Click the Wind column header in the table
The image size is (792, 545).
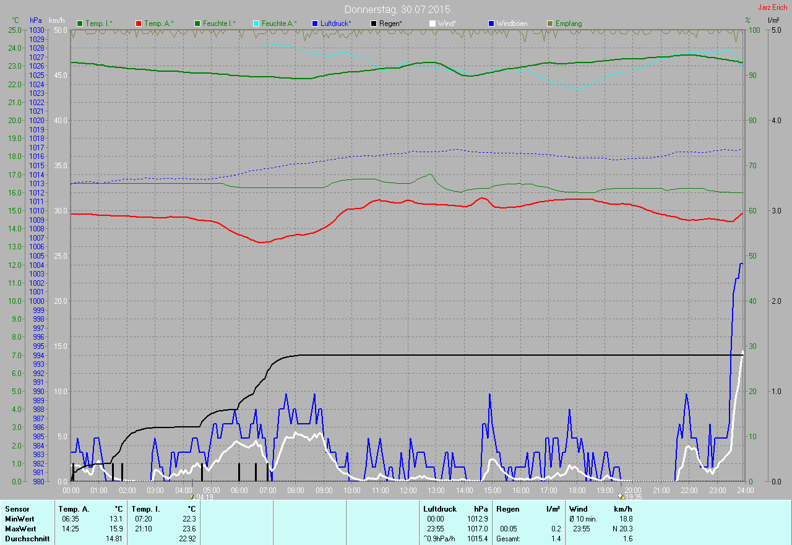tap(578, 509)
